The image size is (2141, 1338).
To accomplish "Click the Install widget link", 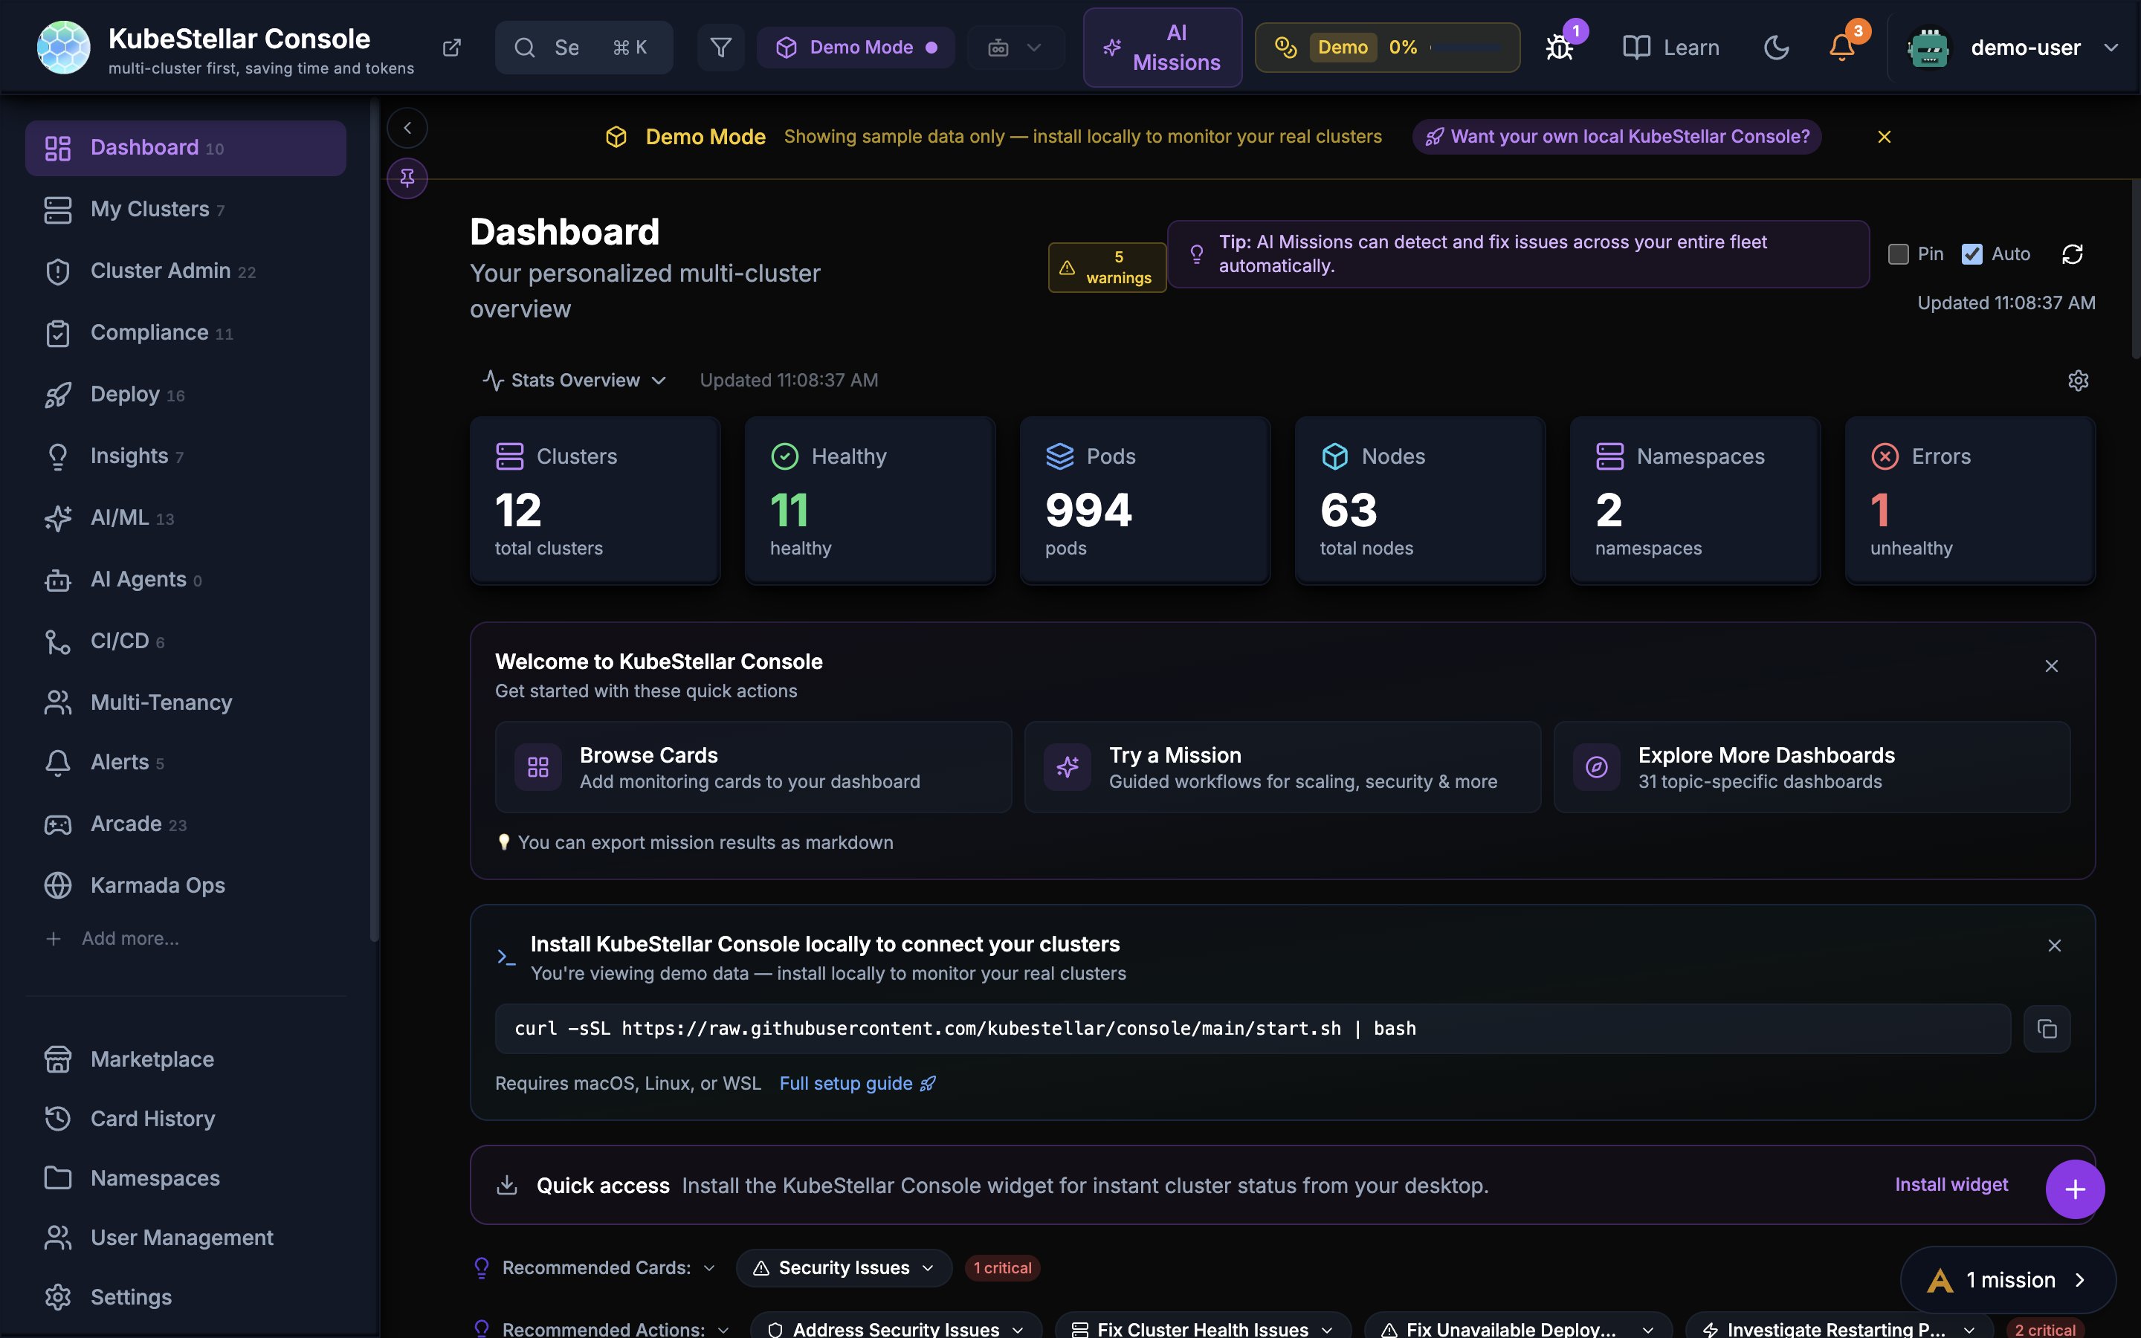I will (x=1951, y=1185).
